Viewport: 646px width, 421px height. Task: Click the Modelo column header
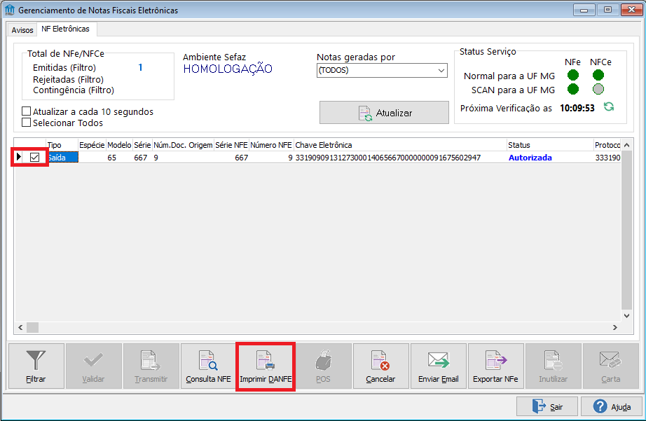coord(119,145)
